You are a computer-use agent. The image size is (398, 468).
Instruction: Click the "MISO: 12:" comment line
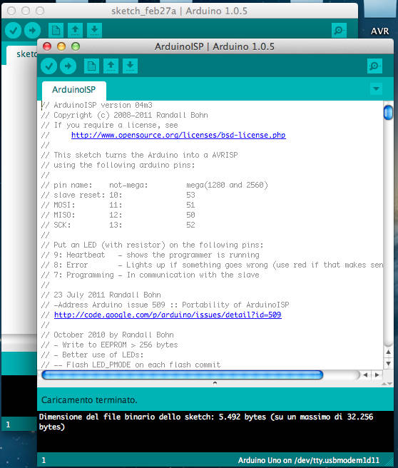118,215
